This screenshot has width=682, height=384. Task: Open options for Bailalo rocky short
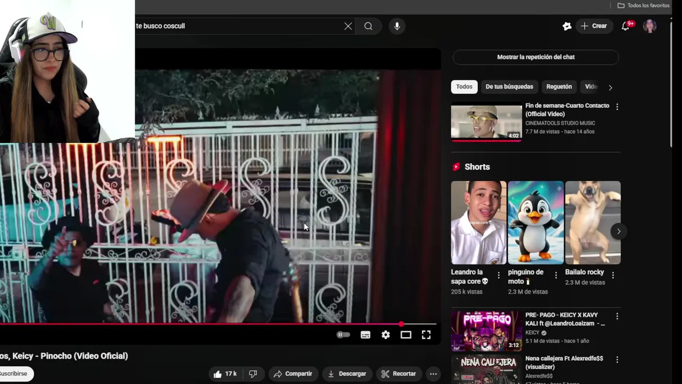click(613, 275)
